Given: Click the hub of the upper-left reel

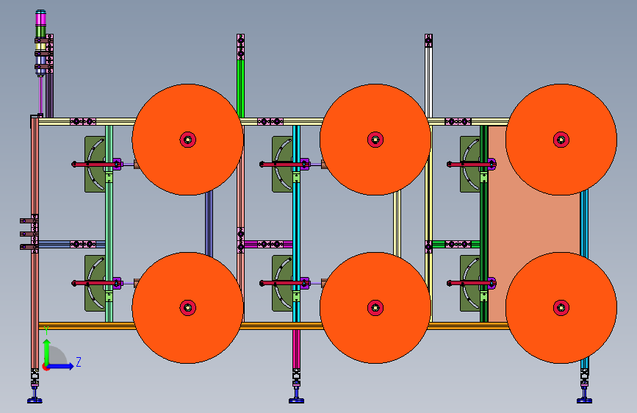Looking at the screenshot, I should click(187, 140).
